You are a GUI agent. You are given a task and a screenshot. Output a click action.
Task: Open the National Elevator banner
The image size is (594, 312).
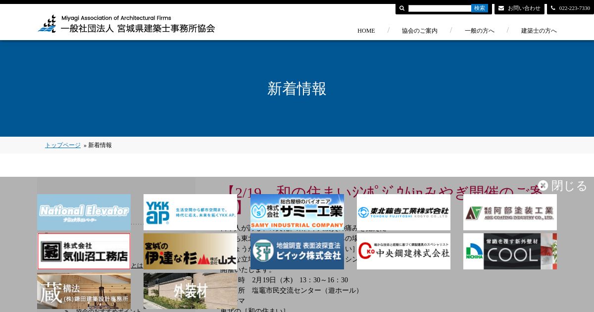pyautogui.click(x=84, y=212)
